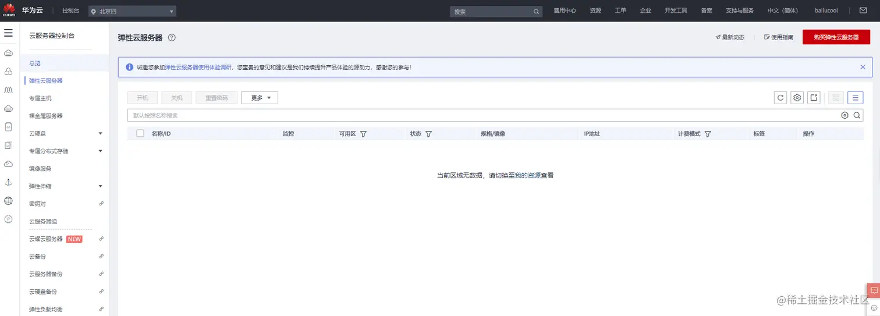Image resolution: width=880 pixels, height=316 pixels.
Task: Switch to list view
Action: click(856, 98)
